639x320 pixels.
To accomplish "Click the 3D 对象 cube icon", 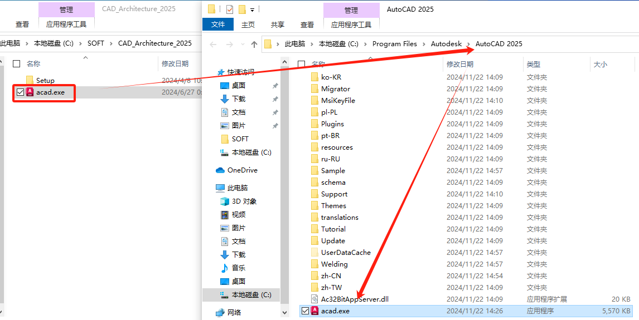I will (x=225, y=201).
